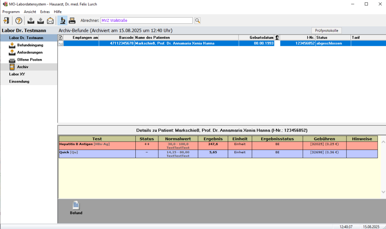Toggle the microscope lab view icon
Image resolution: width=386 pixels, height=229 pixels.
62,20
